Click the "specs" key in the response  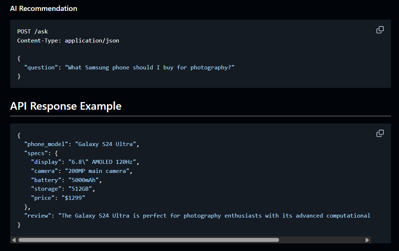36,153
